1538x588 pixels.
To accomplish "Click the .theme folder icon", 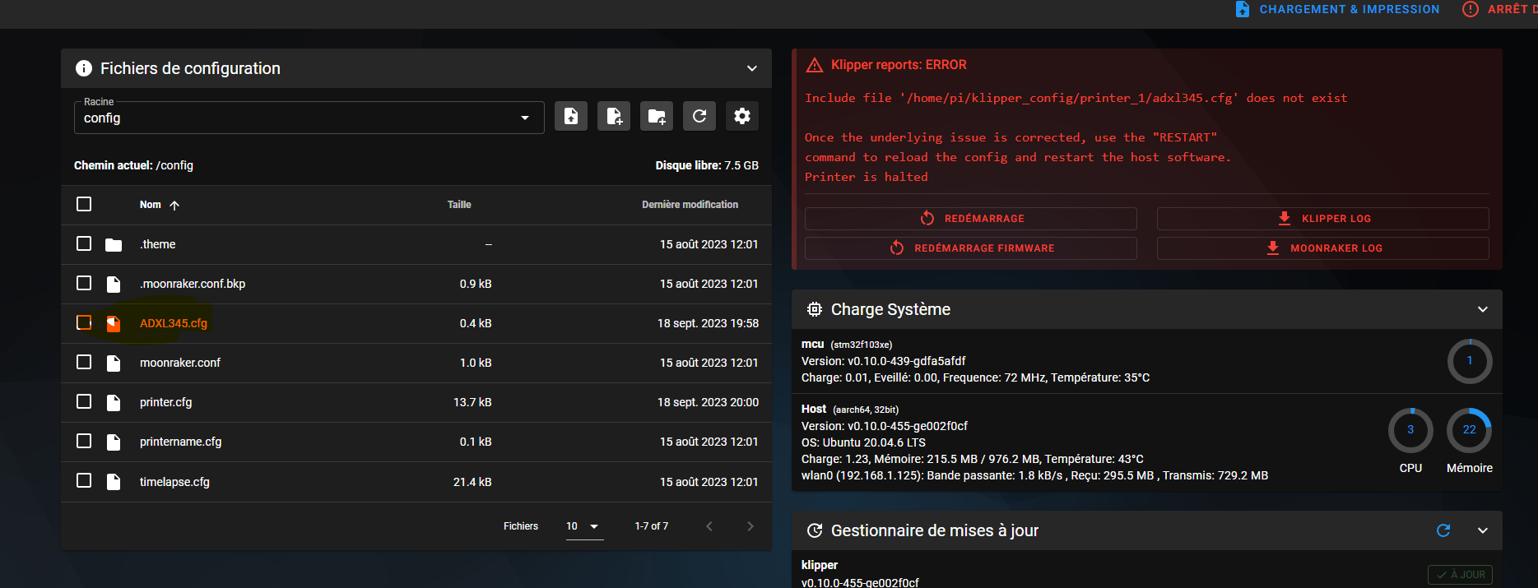I will 114,245.
